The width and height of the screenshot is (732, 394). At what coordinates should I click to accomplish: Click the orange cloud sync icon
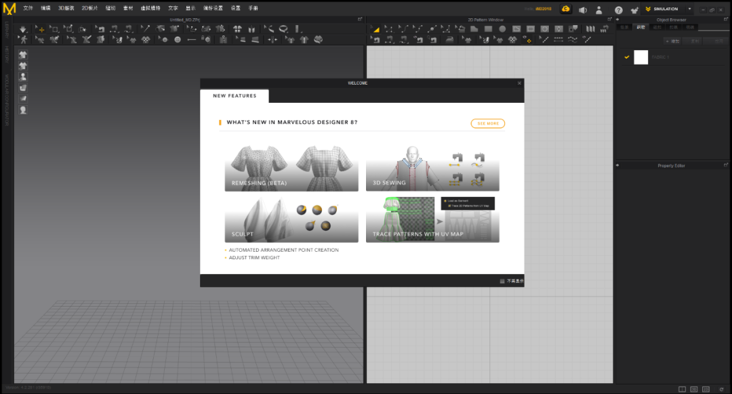pos(565,9)
